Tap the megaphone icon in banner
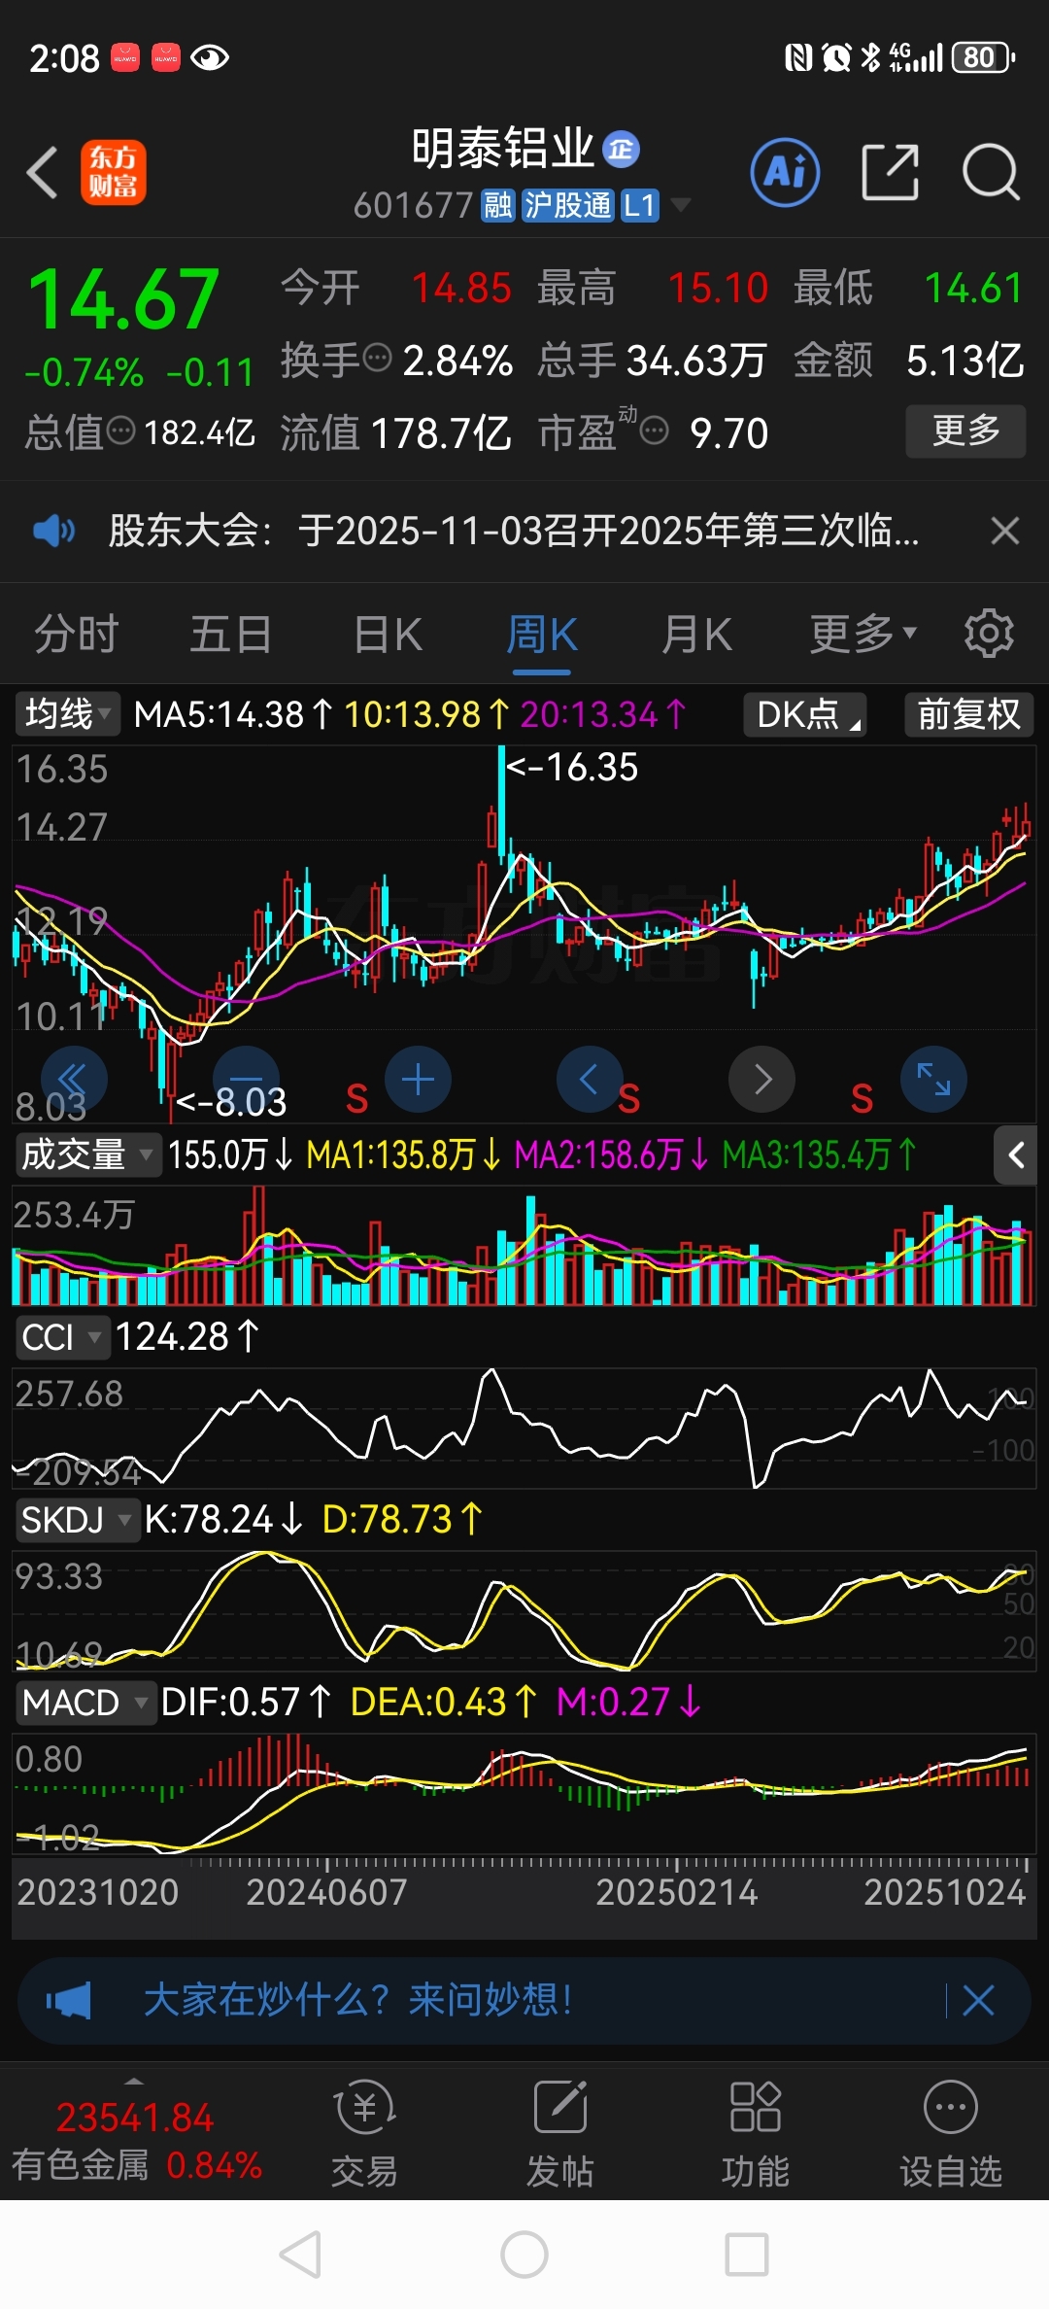Screen dimensions: 1049x2309 point(69,2001)
